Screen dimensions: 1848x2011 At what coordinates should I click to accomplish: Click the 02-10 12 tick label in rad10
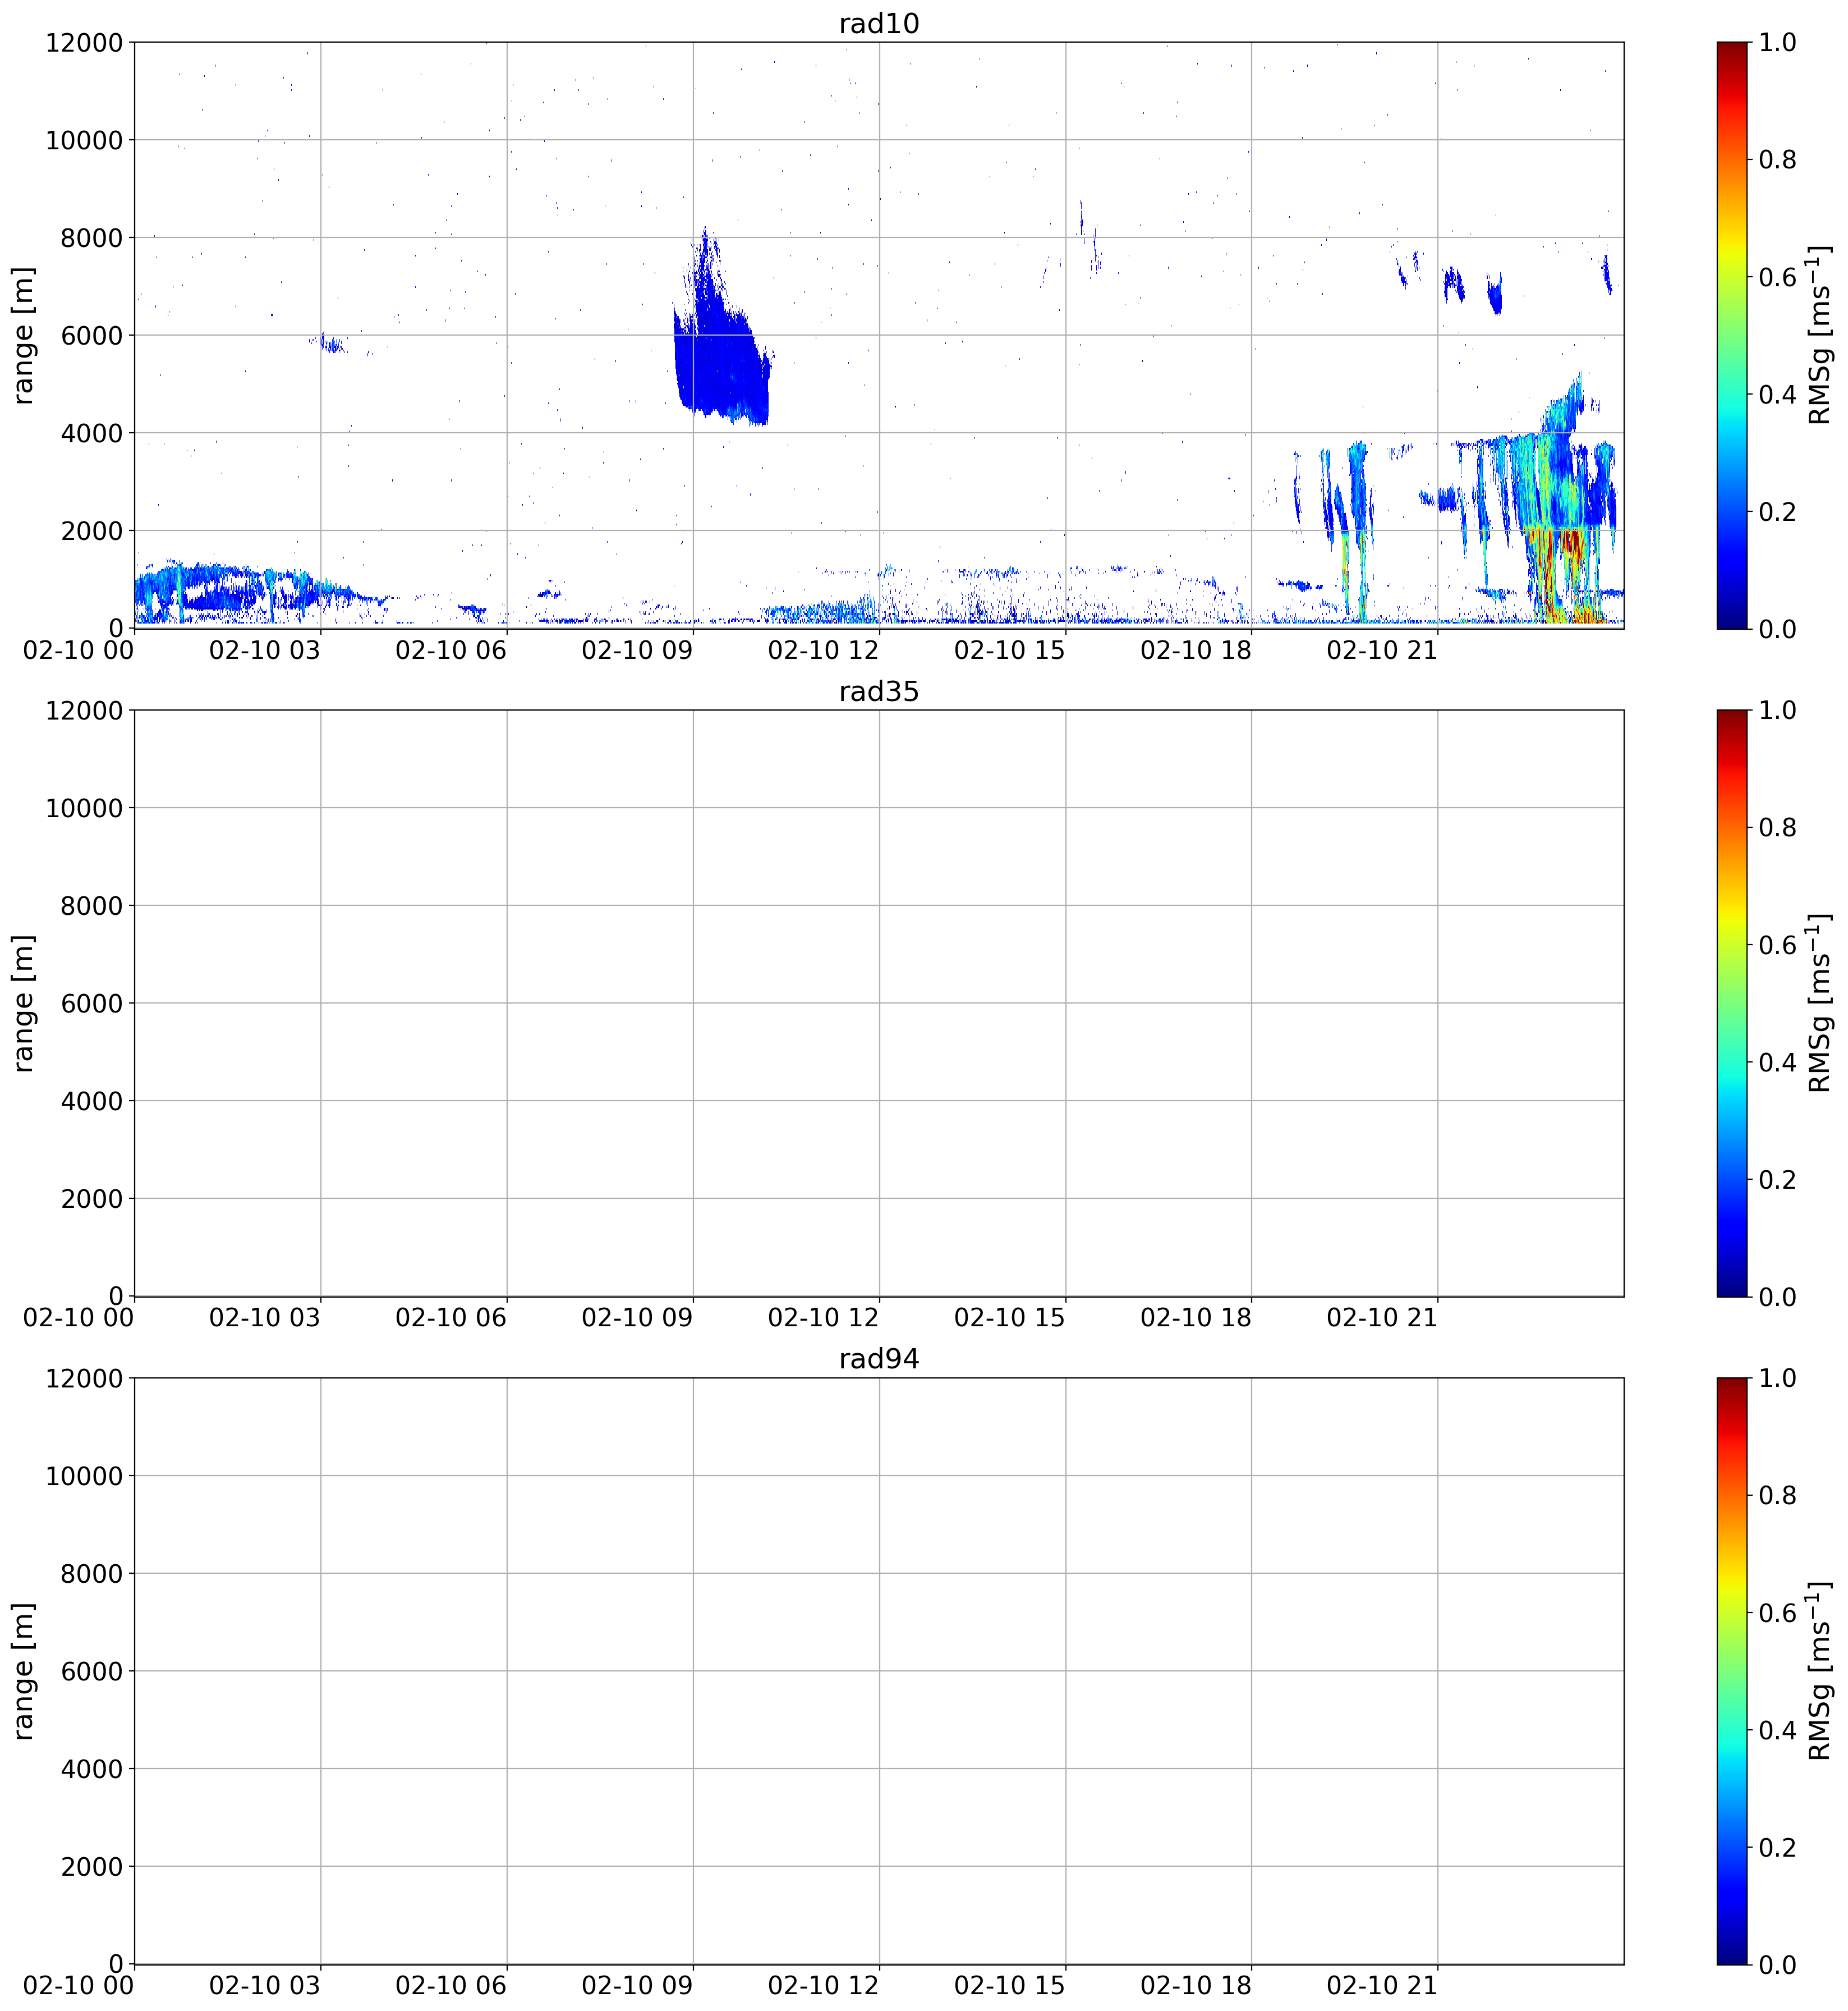(x=823, y=649)
